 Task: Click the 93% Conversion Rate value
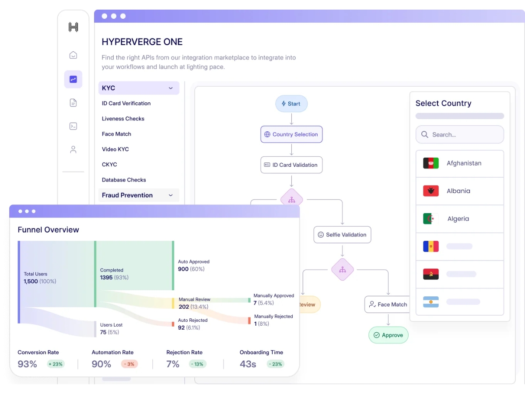(x=27, y=364)
